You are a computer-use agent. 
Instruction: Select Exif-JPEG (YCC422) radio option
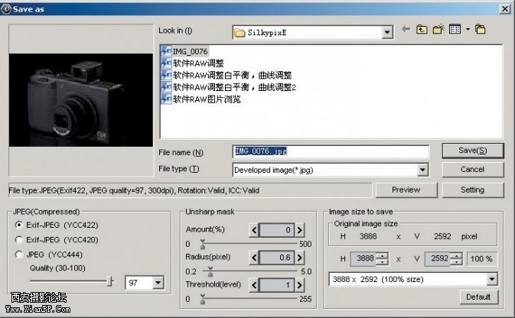[x=19, y=226]
